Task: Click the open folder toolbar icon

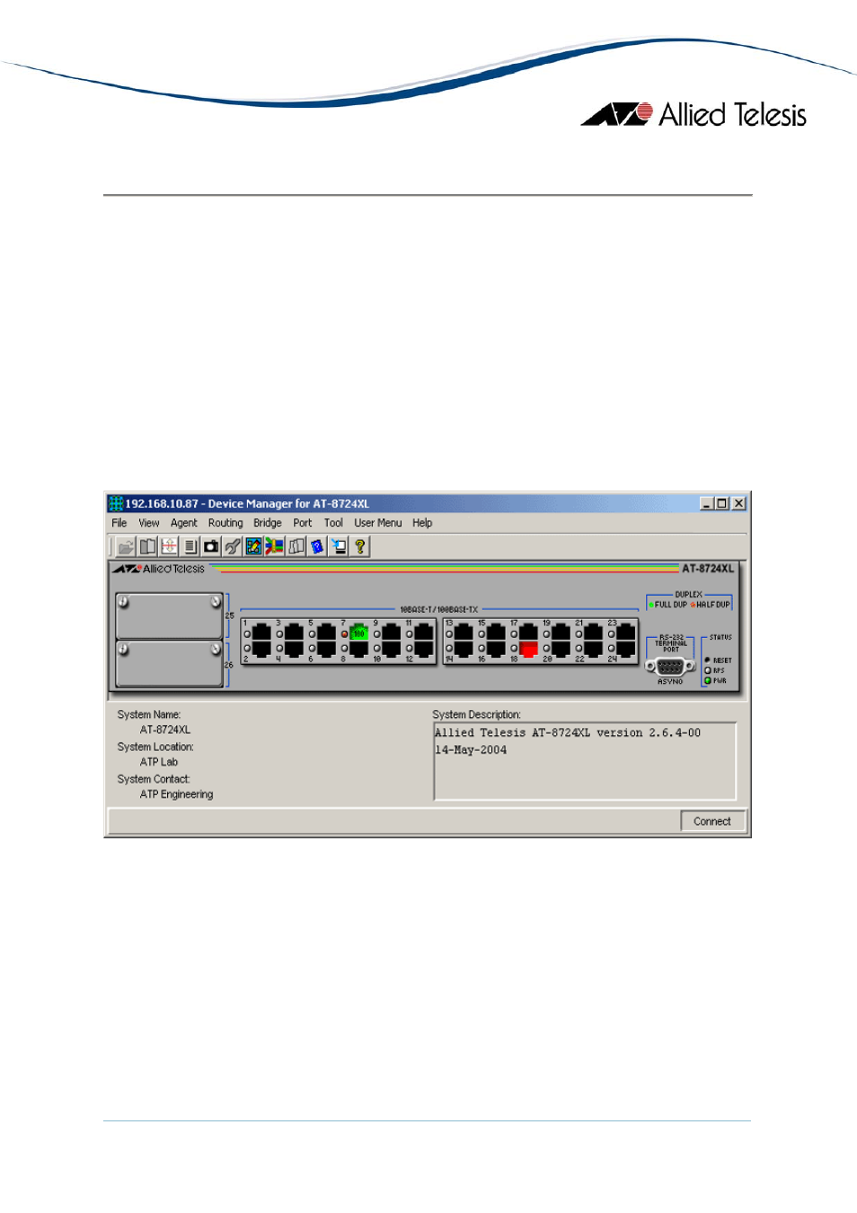Action: click(x=126, y=546)
